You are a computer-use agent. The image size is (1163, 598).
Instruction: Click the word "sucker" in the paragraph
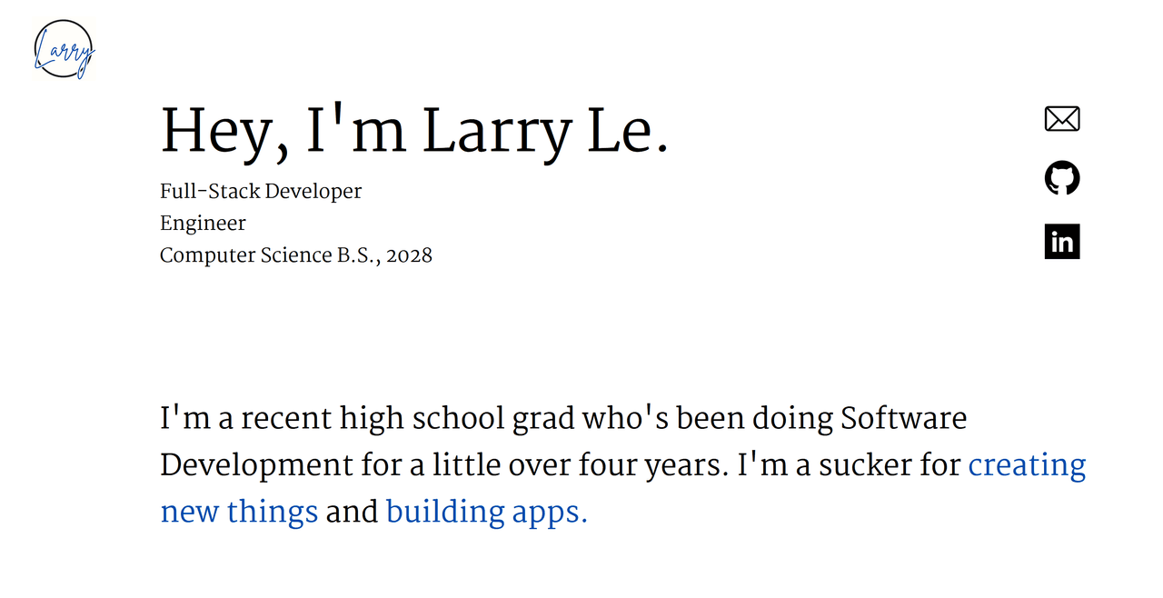point(864,465)
